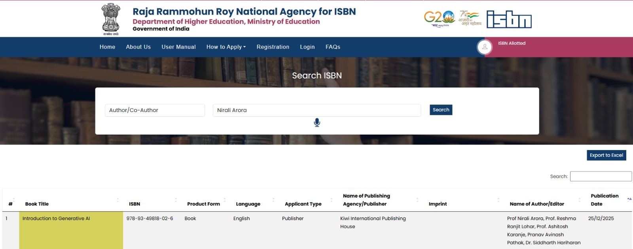The width and height of the screenshot is (633, 249).
Task: Focus the table Search filter box
Action: 601,176
